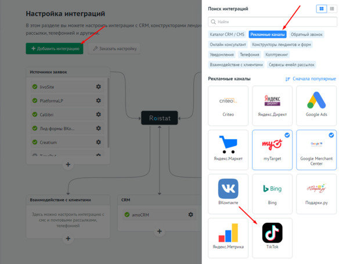Select the TikTok integration tile

[x=272, y=238]
